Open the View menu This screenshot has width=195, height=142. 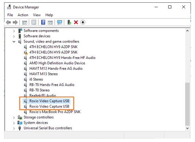click(x=37, y=15)
